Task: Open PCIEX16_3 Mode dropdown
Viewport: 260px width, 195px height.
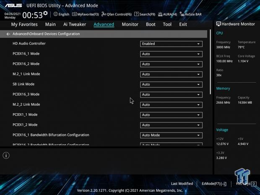Action: [171, 95]
